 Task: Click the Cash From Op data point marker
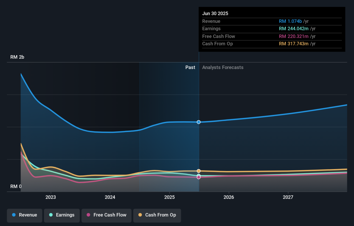pyautogui.click(x=199, y=171)
